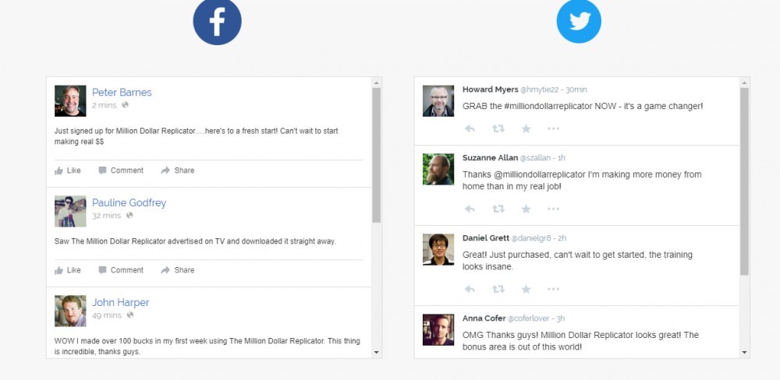The width and height of the screenshot is (780, 380).
Task: Click the Facebook feed scrollbar thumb
Action: point(377,155)
